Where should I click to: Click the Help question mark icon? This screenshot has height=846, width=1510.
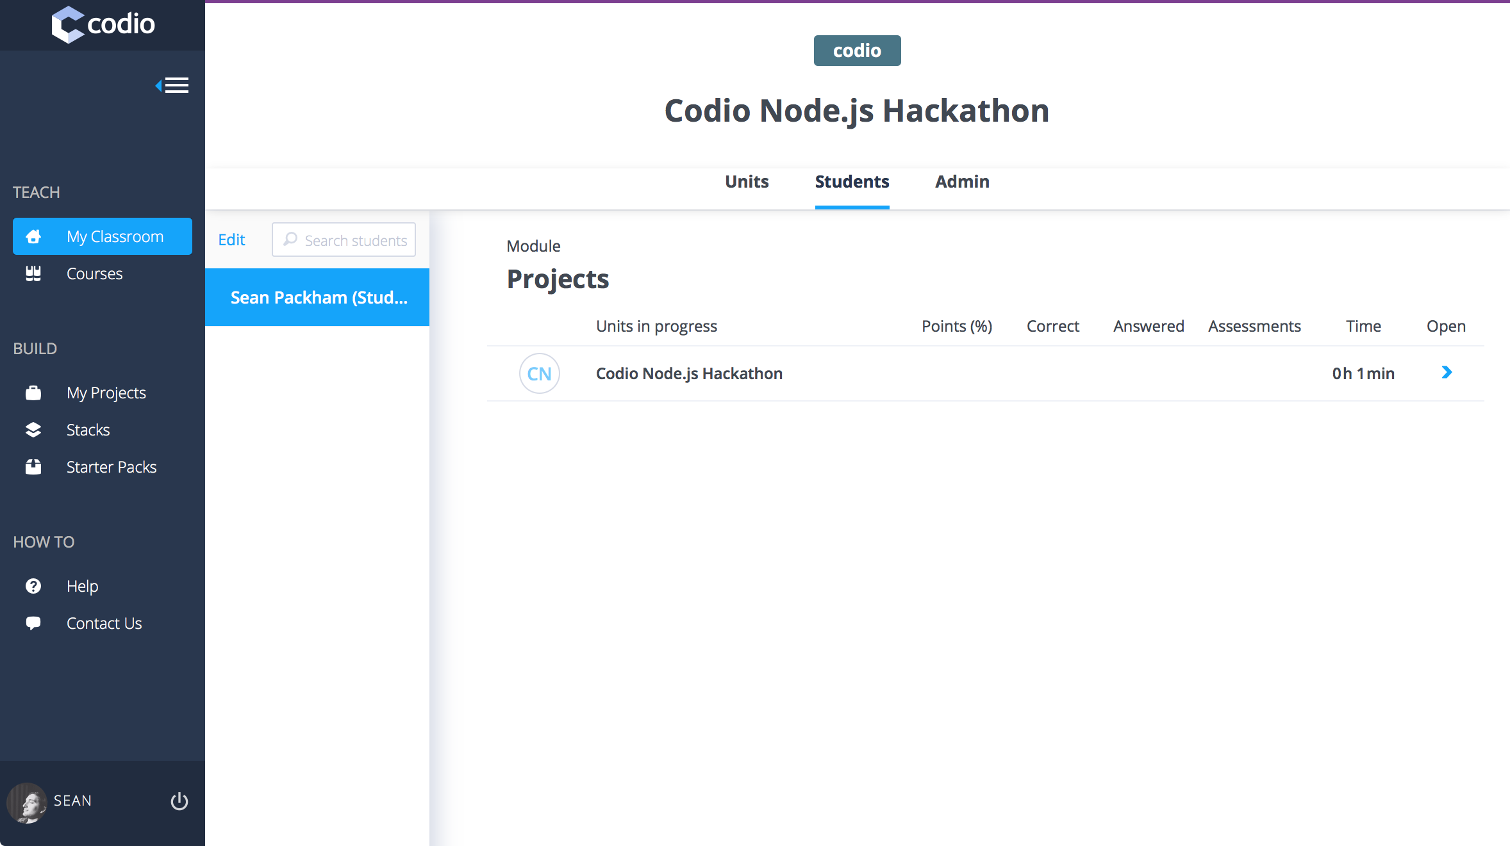point(33,586)
